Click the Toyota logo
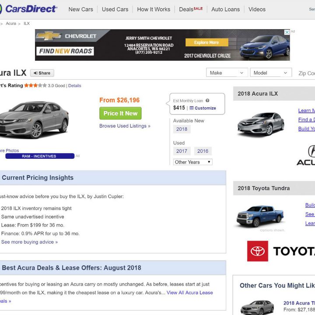 281,251
